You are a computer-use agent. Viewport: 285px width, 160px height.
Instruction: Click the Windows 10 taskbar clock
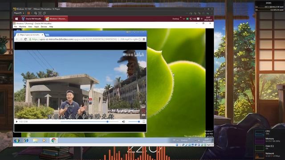pos(208,19)
